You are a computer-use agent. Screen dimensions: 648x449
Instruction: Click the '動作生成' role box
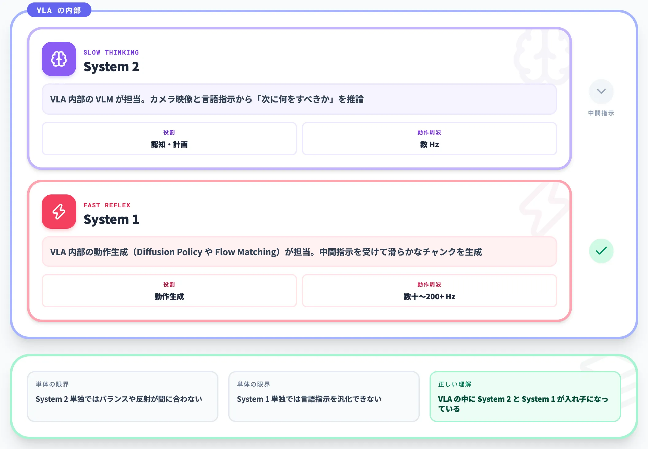169,291
